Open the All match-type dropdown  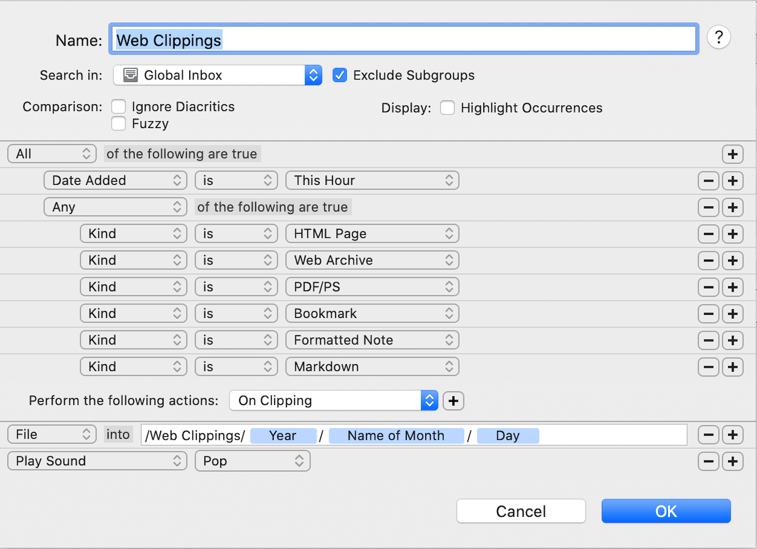tap(52, 154)
